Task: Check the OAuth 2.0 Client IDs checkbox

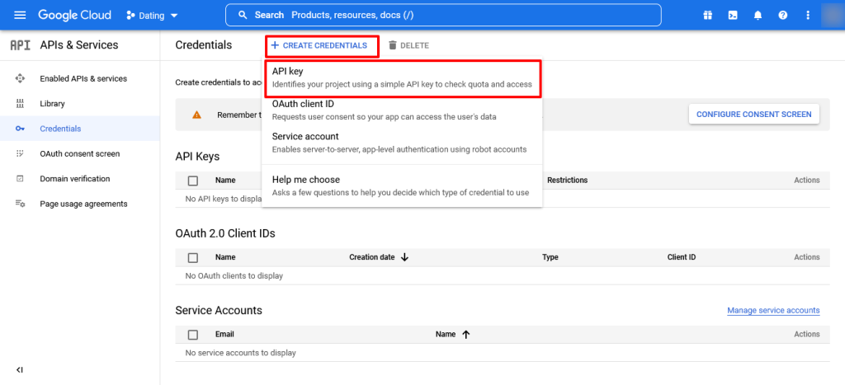Action: [x=193, y=257]
